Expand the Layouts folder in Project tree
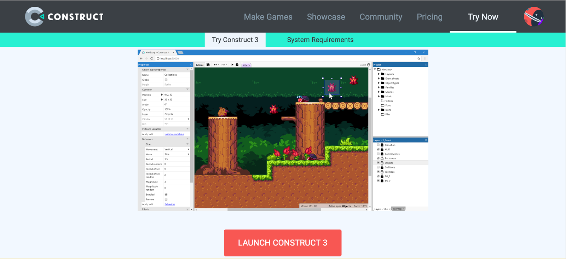 pyautogui.click(x=379, y=74)
